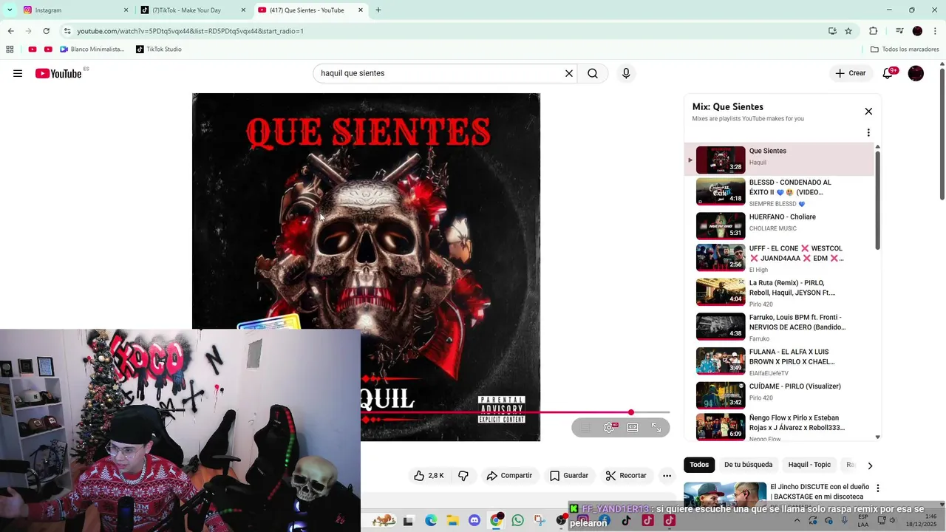Open options for the El Jincho DISCUTE video
Screen dimensions: 946x532
[878, 488]
